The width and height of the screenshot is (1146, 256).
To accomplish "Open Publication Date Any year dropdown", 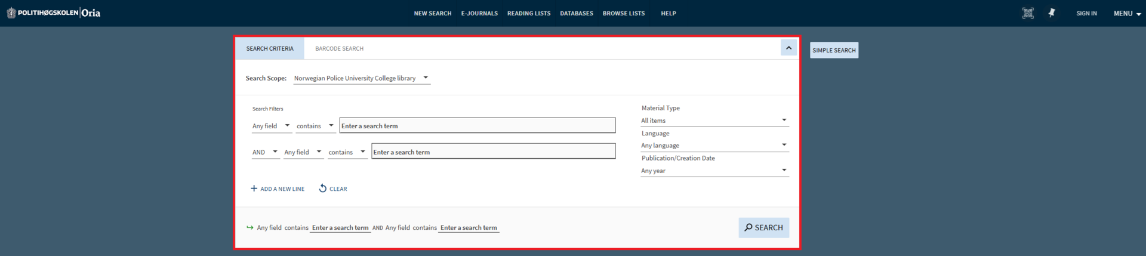I will 714,171.
